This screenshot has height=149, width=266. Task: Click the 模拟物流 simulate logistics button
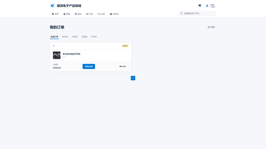pyautogui.click(x=123, y=67)
